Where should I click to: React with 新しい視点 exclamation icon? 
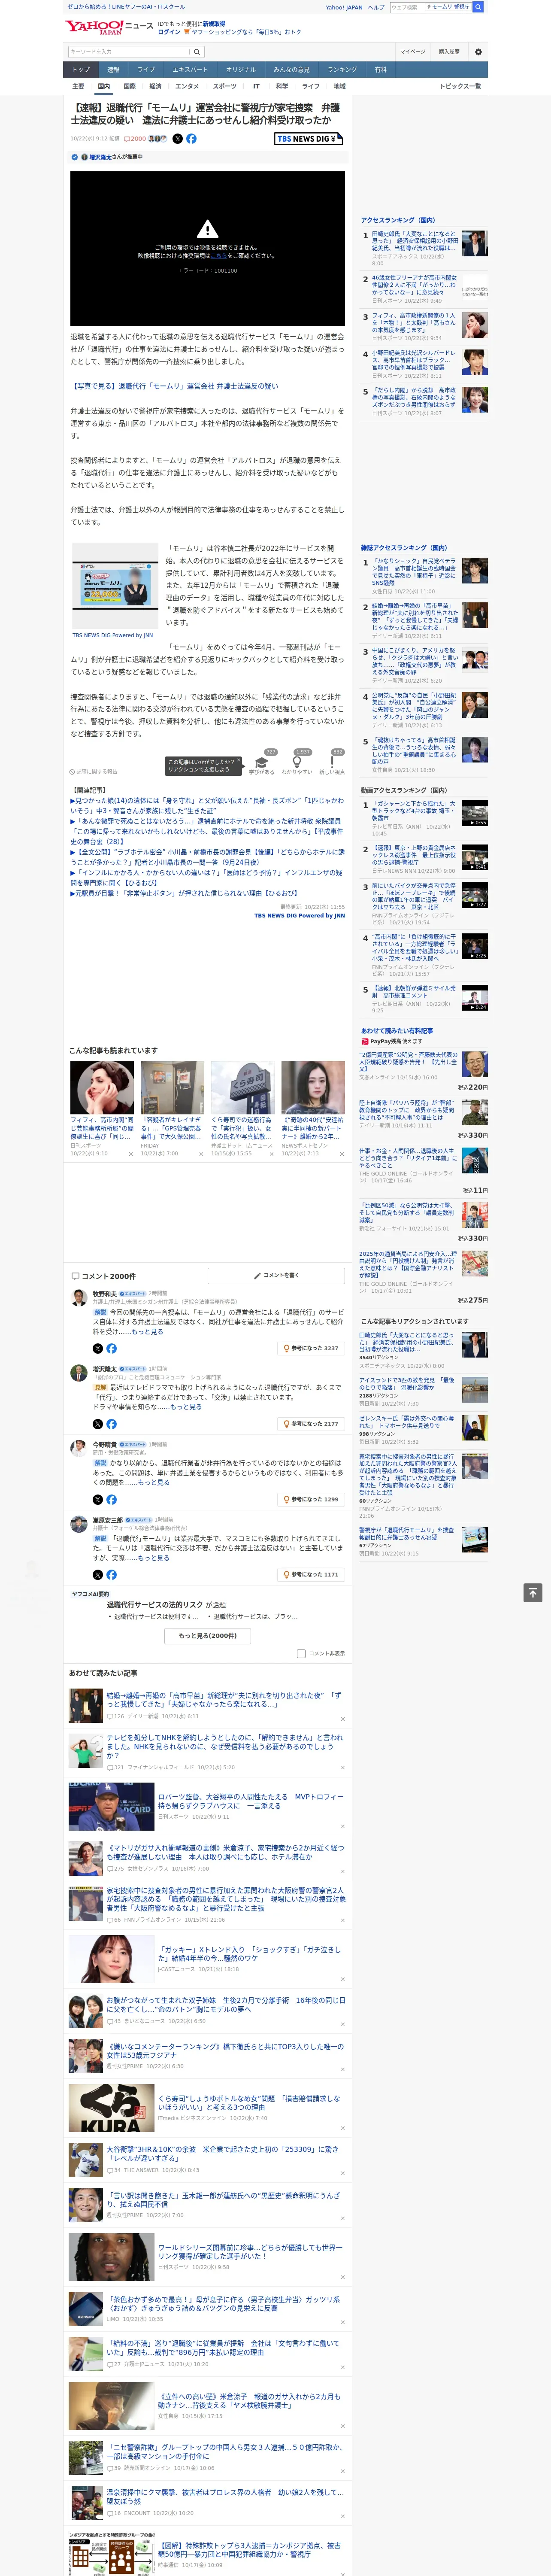point(332,761)
